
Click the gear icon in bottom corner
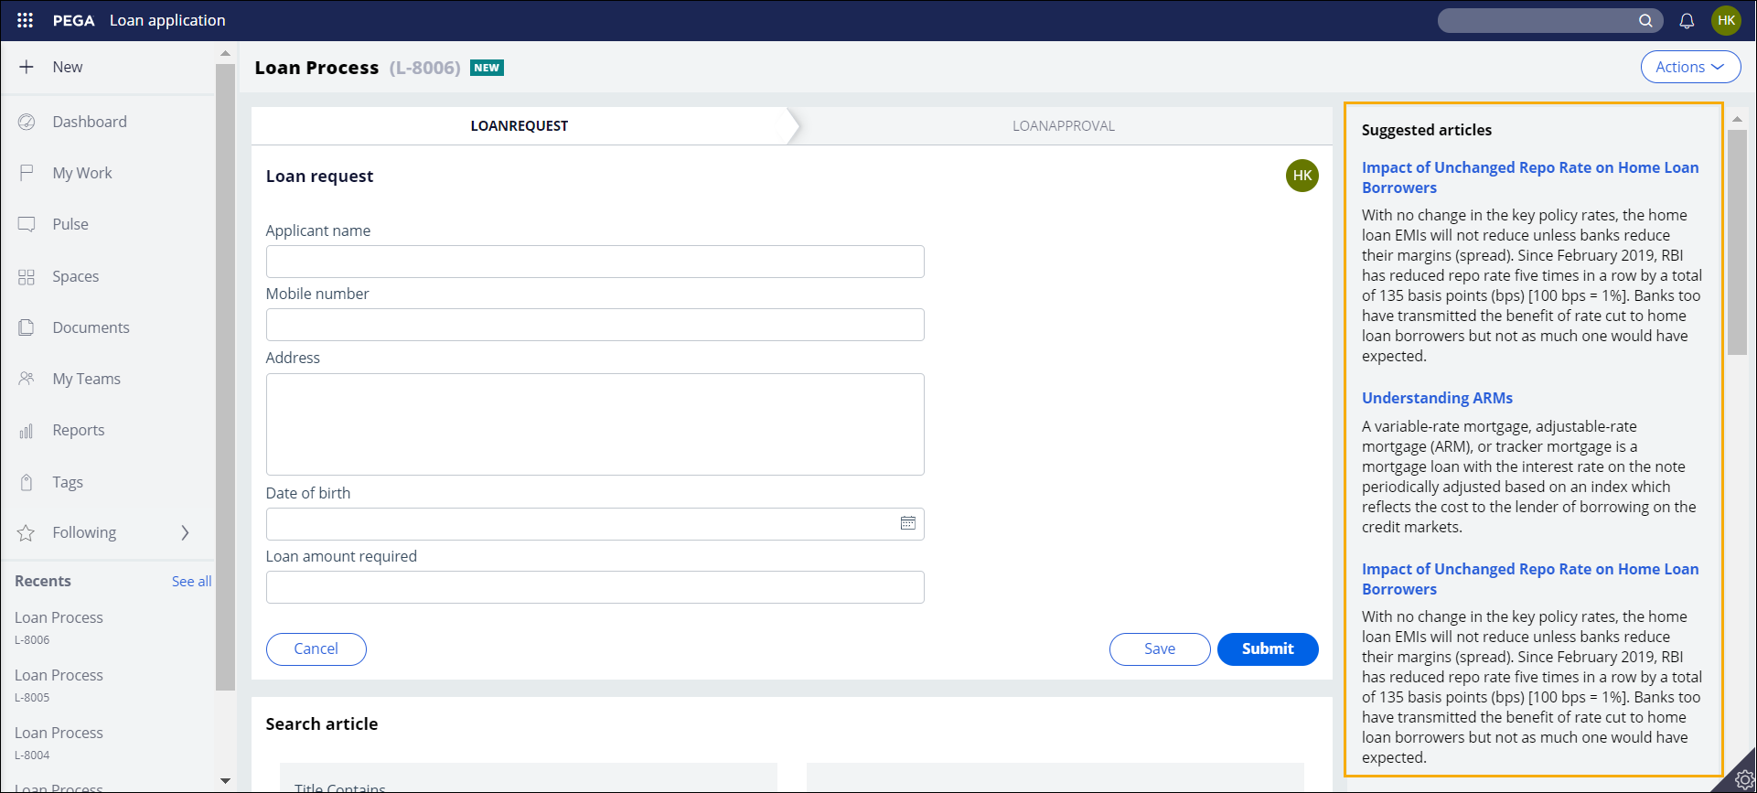[1743, 780]
